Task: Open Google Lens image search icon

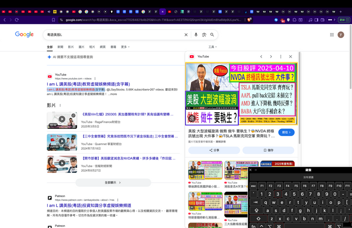Action: 204,35
